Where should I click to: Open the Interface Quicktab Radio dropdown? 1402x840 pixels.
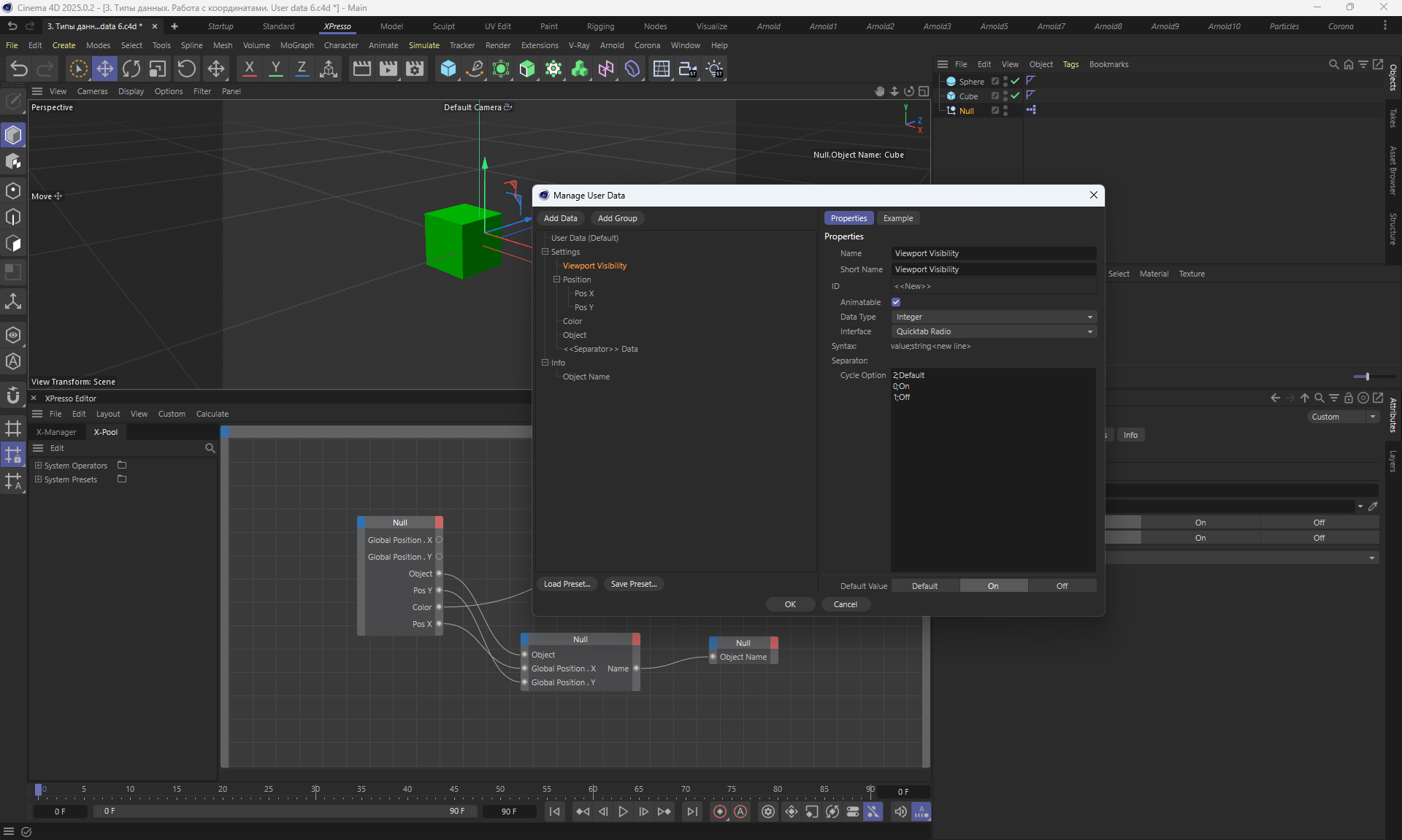(x=993, y=331)
